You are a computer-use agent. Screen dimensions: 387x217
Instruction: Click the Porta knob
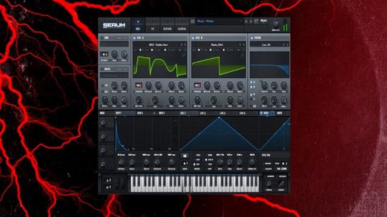click(x=269, y=184)
